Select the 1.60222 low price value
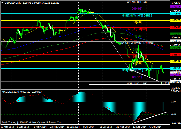 click(x=46, y=3)
